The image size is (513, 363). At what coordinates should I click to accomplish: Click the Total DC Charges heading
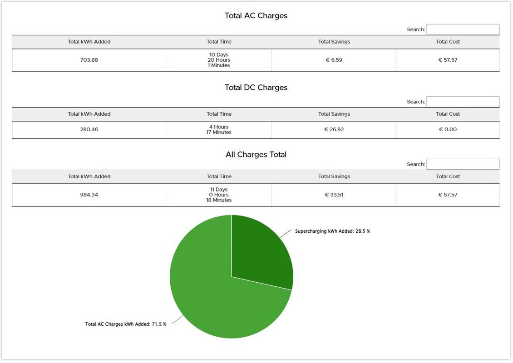click(256, 88)
